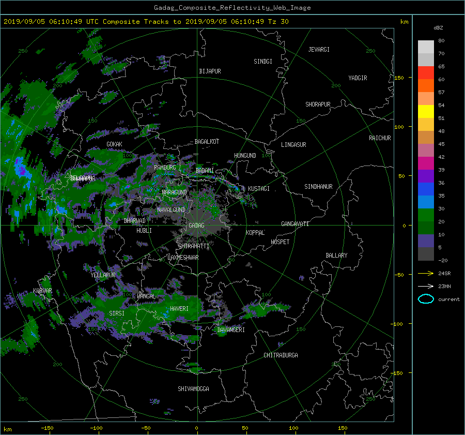Click the 'km' unit label at bottom-left axis

coord(7,429)
